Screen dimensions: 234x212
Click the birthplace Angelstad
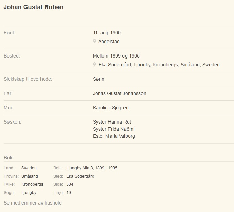(x=109, y=42)
